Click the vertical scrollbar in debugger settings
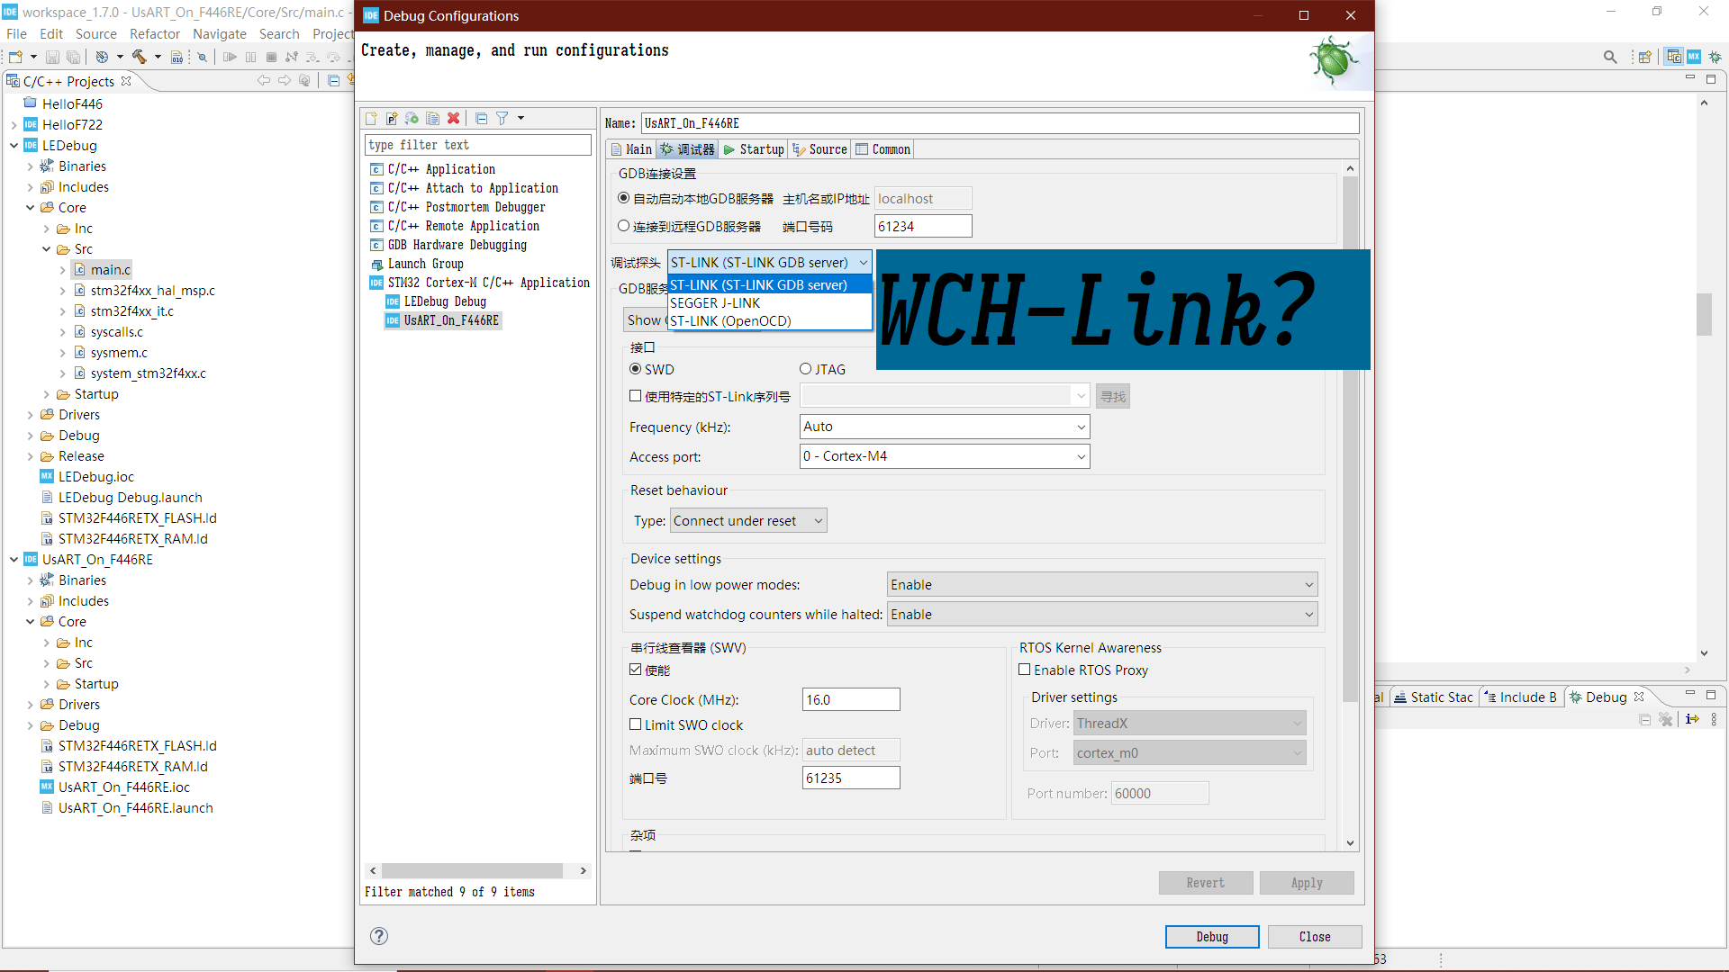The image size is (1729, 972). coord(1350,450)
